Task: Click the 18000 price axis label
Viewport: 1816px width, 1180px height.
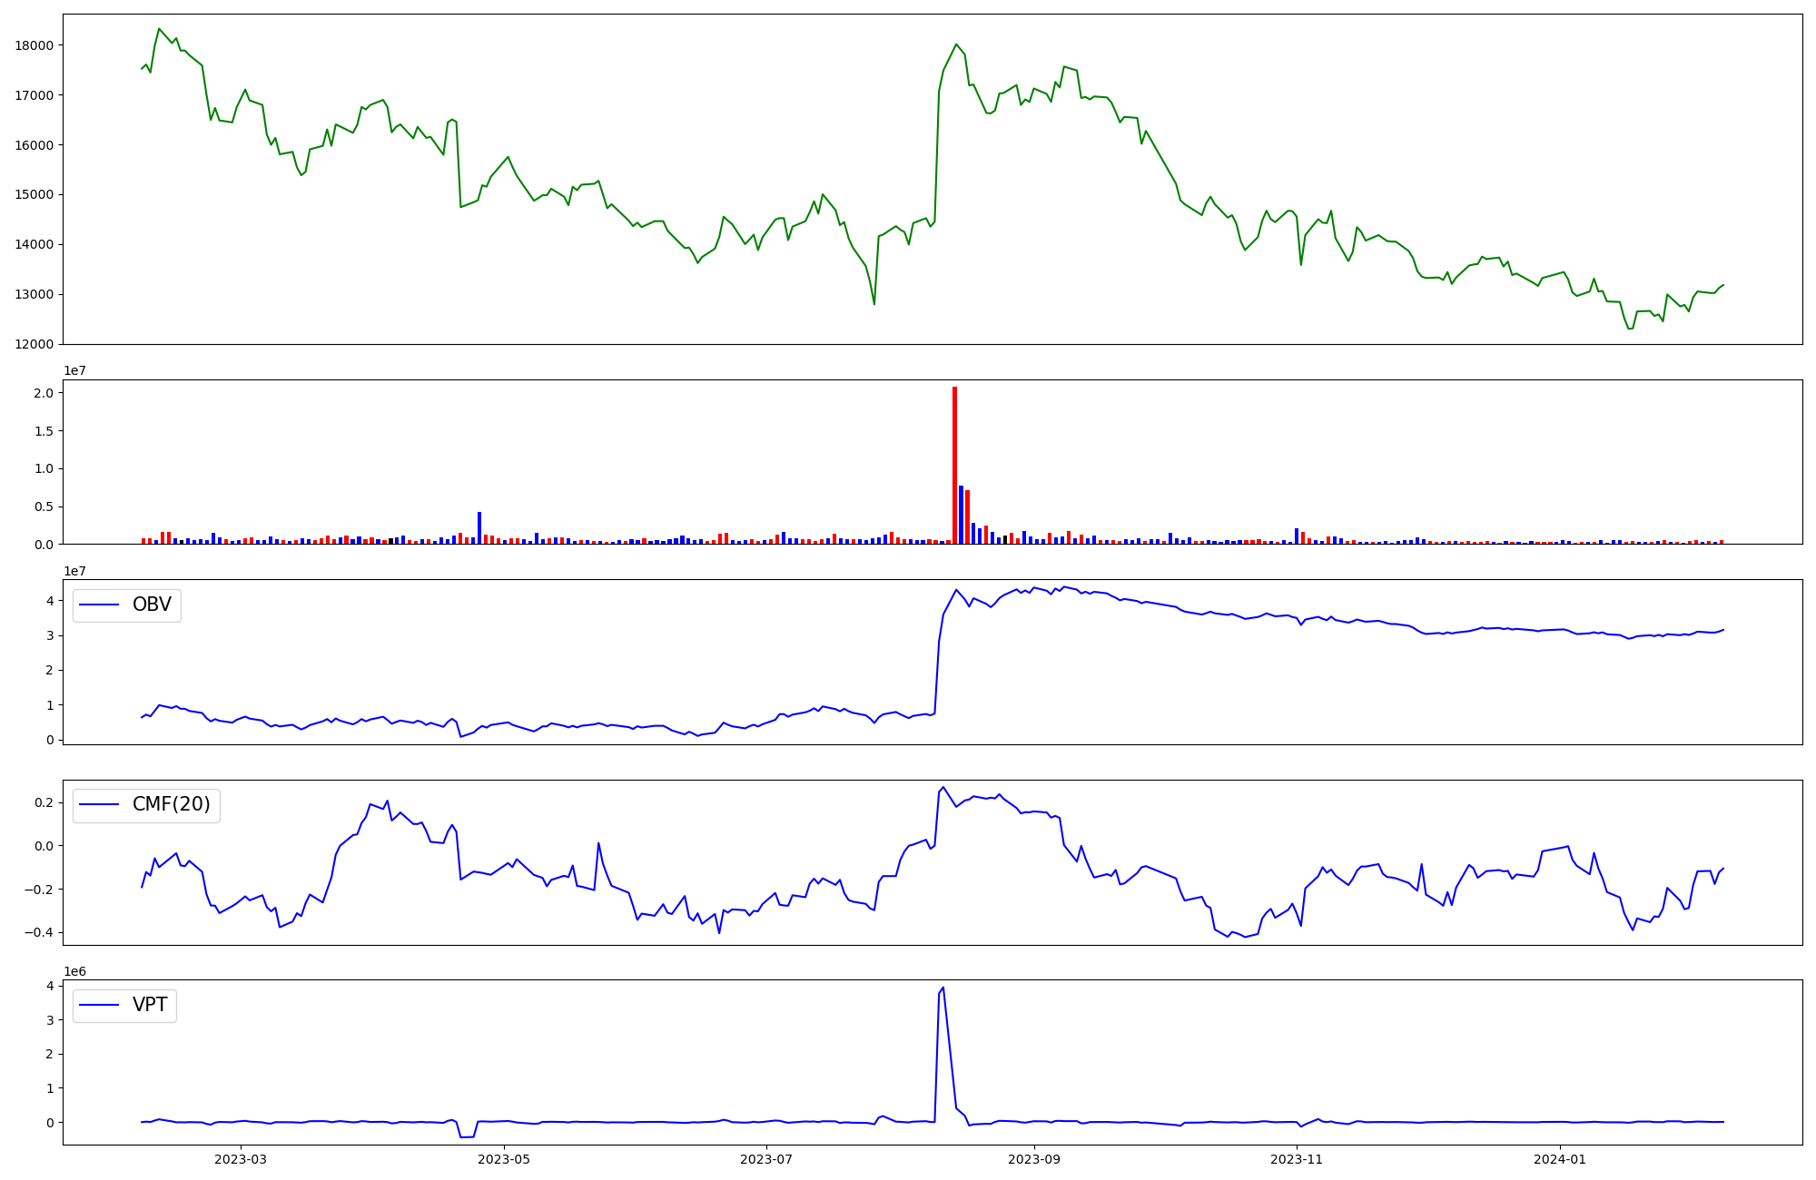Action: click(36, 45)
